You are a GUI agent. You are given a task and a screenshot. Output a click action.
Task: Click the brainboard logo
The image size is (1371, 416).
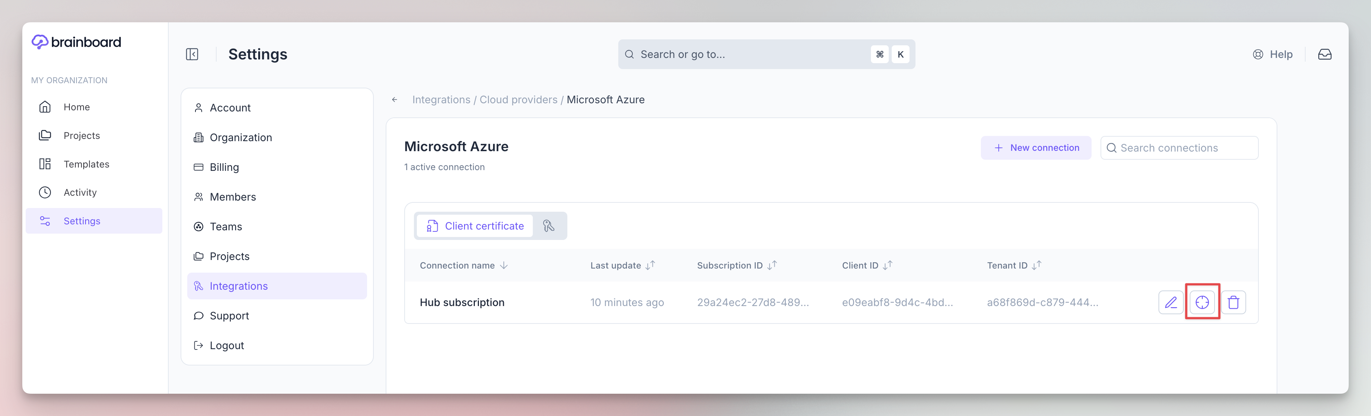(76, 42)
